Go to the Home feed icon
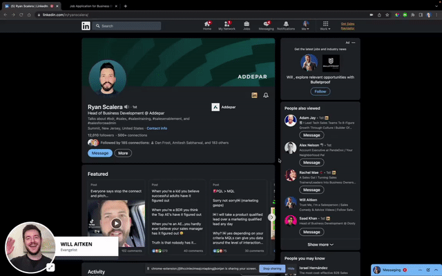This screenshot has width=442, height=276. click(x=207, y=26)
